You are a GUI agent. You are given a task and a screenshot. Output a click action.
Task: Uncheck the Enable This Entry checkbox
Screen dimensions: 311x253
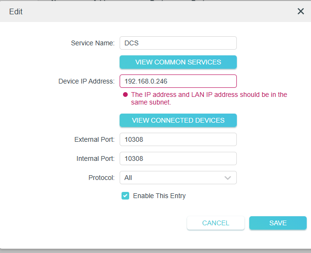click(125, 196)
